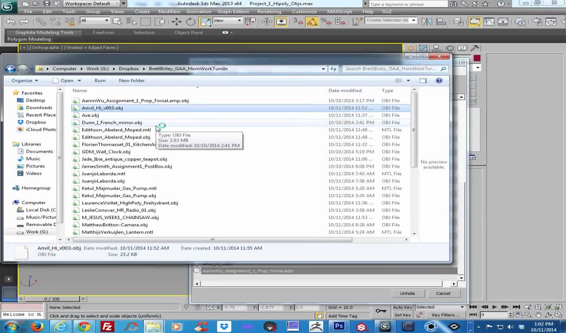
Task: Open Photoshop from the Windows taskbar
Action: [x=339, y=327]
